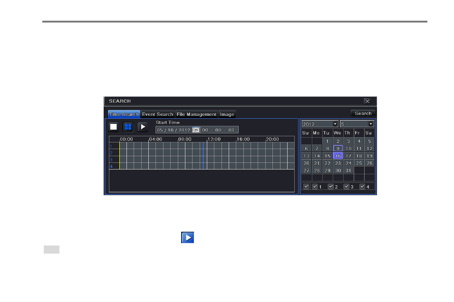Toggle channel 4 checkbox

click(x=362, y=187)
